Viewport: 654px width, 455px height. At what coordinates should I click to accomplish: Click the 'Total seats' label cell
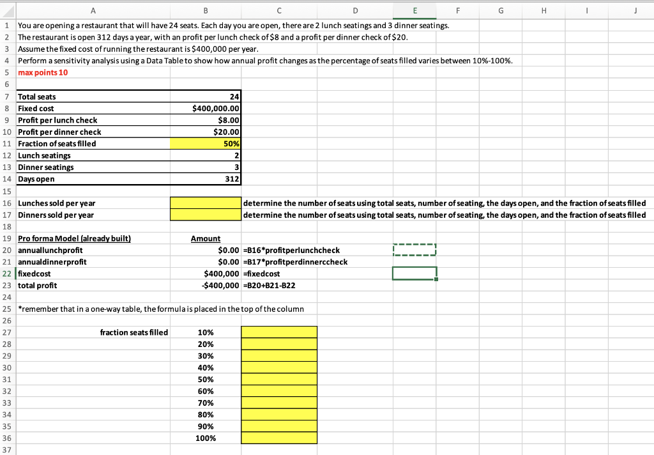(93, 96)
